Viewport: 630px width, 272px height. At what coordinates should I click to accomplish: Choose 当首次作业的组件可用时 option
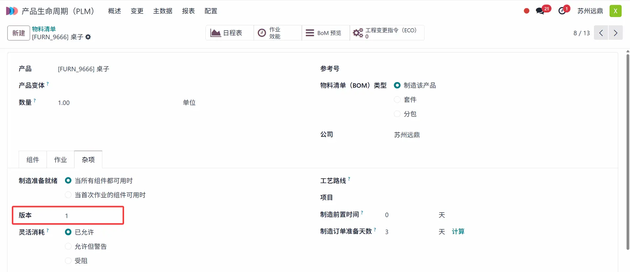(x=68, y=195)
